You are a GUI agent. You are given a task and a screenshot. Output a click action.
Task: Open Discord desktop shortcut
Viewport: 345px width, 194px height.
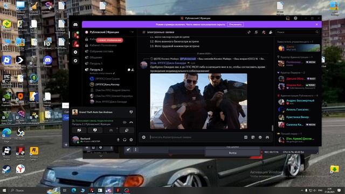point(47,61)
